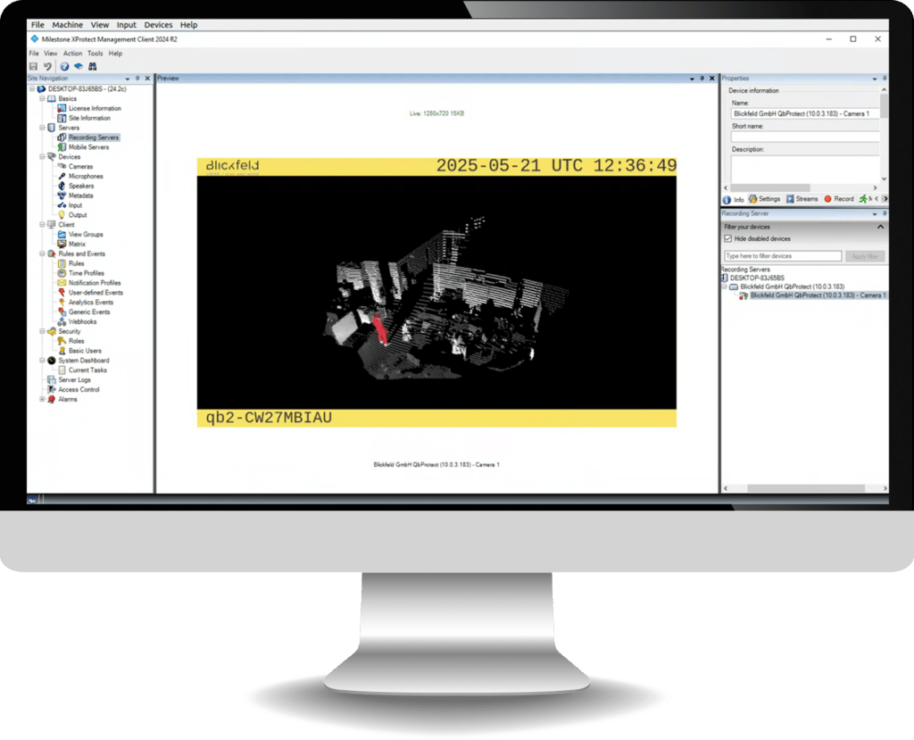Click the License Information icon in the tree
This screenshot has width=914, height=740.
[x=62, y=109]
